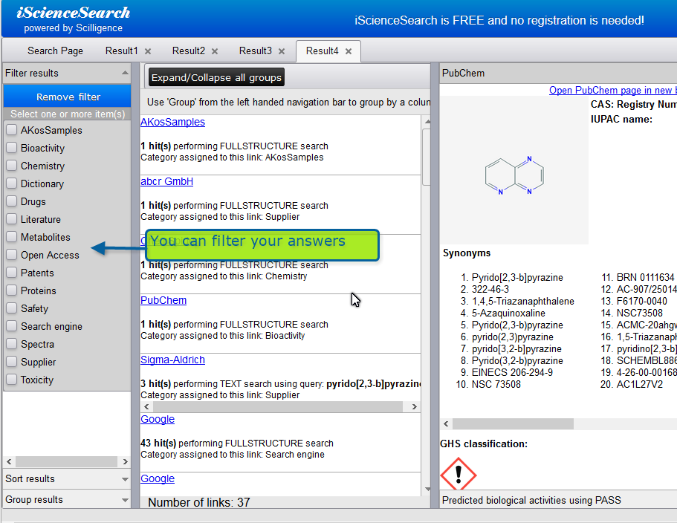Viewport: 677px width, 523px height.
Task: Click the filter panel scroll right arrow
Action: [125, 462]
